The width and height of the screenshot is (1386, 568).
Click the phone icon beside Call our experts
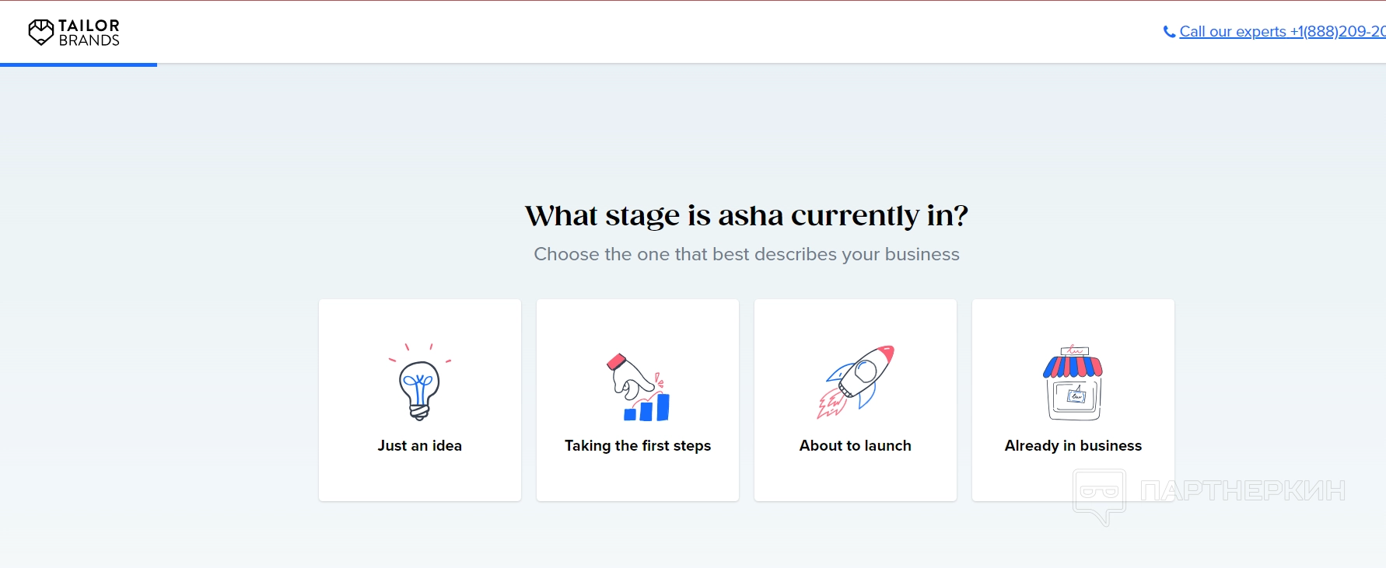tap(1169, 32)
